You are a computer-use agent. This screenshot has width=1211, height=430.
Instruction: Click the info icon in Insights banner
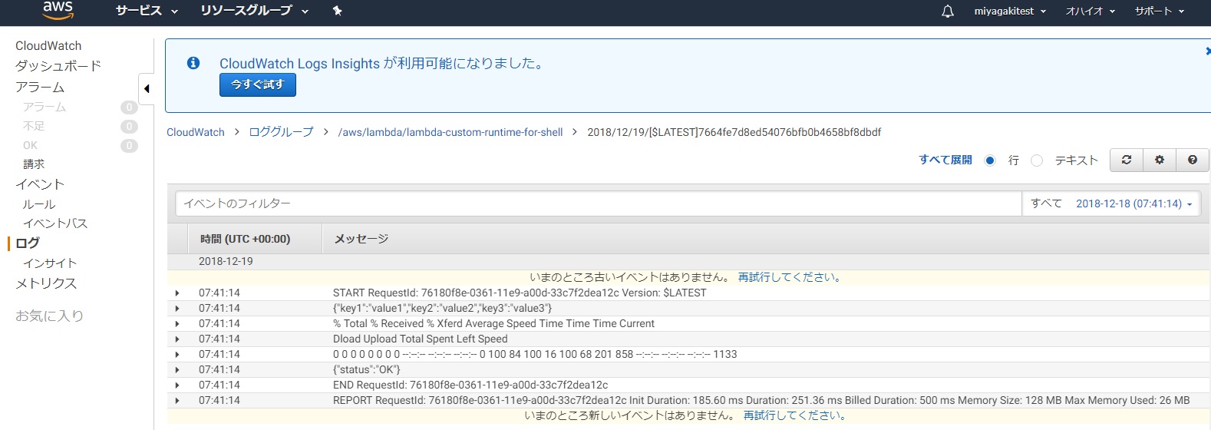(x=193, y=63)
